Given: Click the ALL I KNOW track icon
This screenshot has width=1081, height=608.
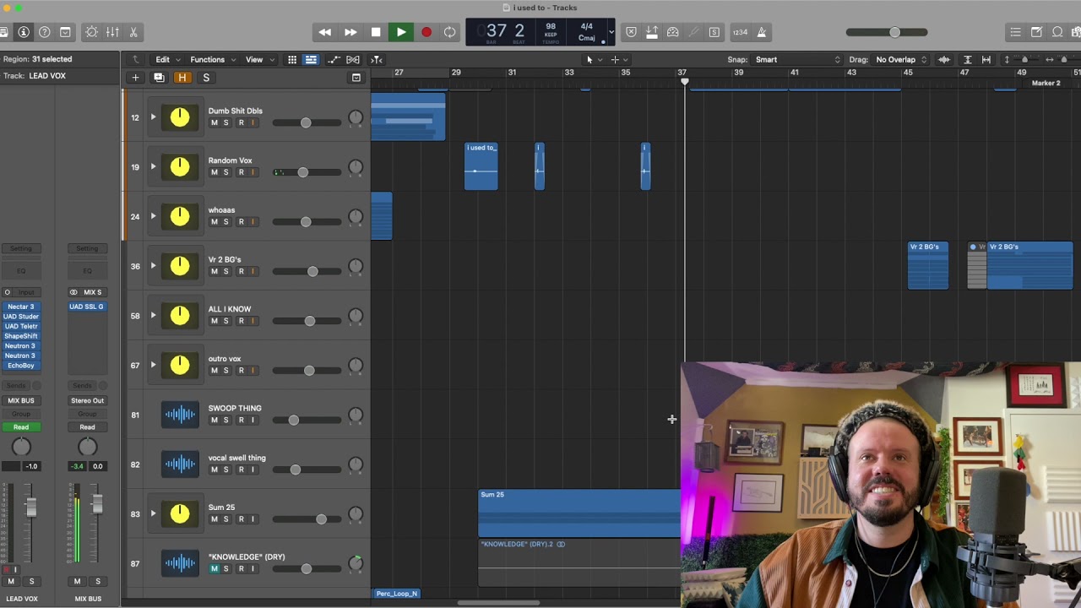Looking at the screenshot, I should pos(180,316).
